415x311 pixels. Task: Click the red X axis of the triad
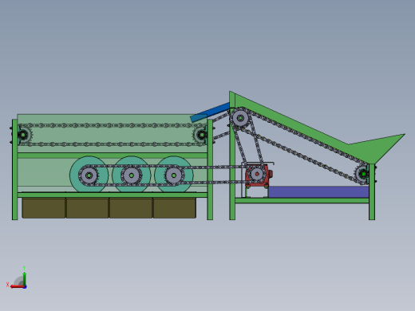(x=18, y=286)
